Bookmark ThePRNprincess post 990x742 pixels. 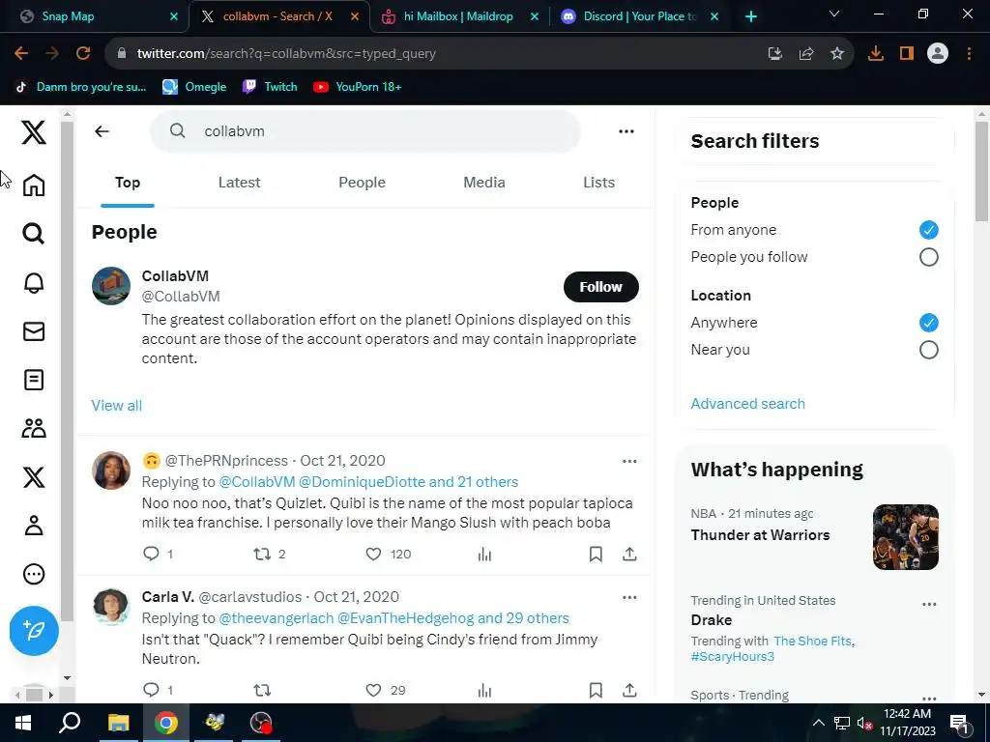(x=596, y=554)
